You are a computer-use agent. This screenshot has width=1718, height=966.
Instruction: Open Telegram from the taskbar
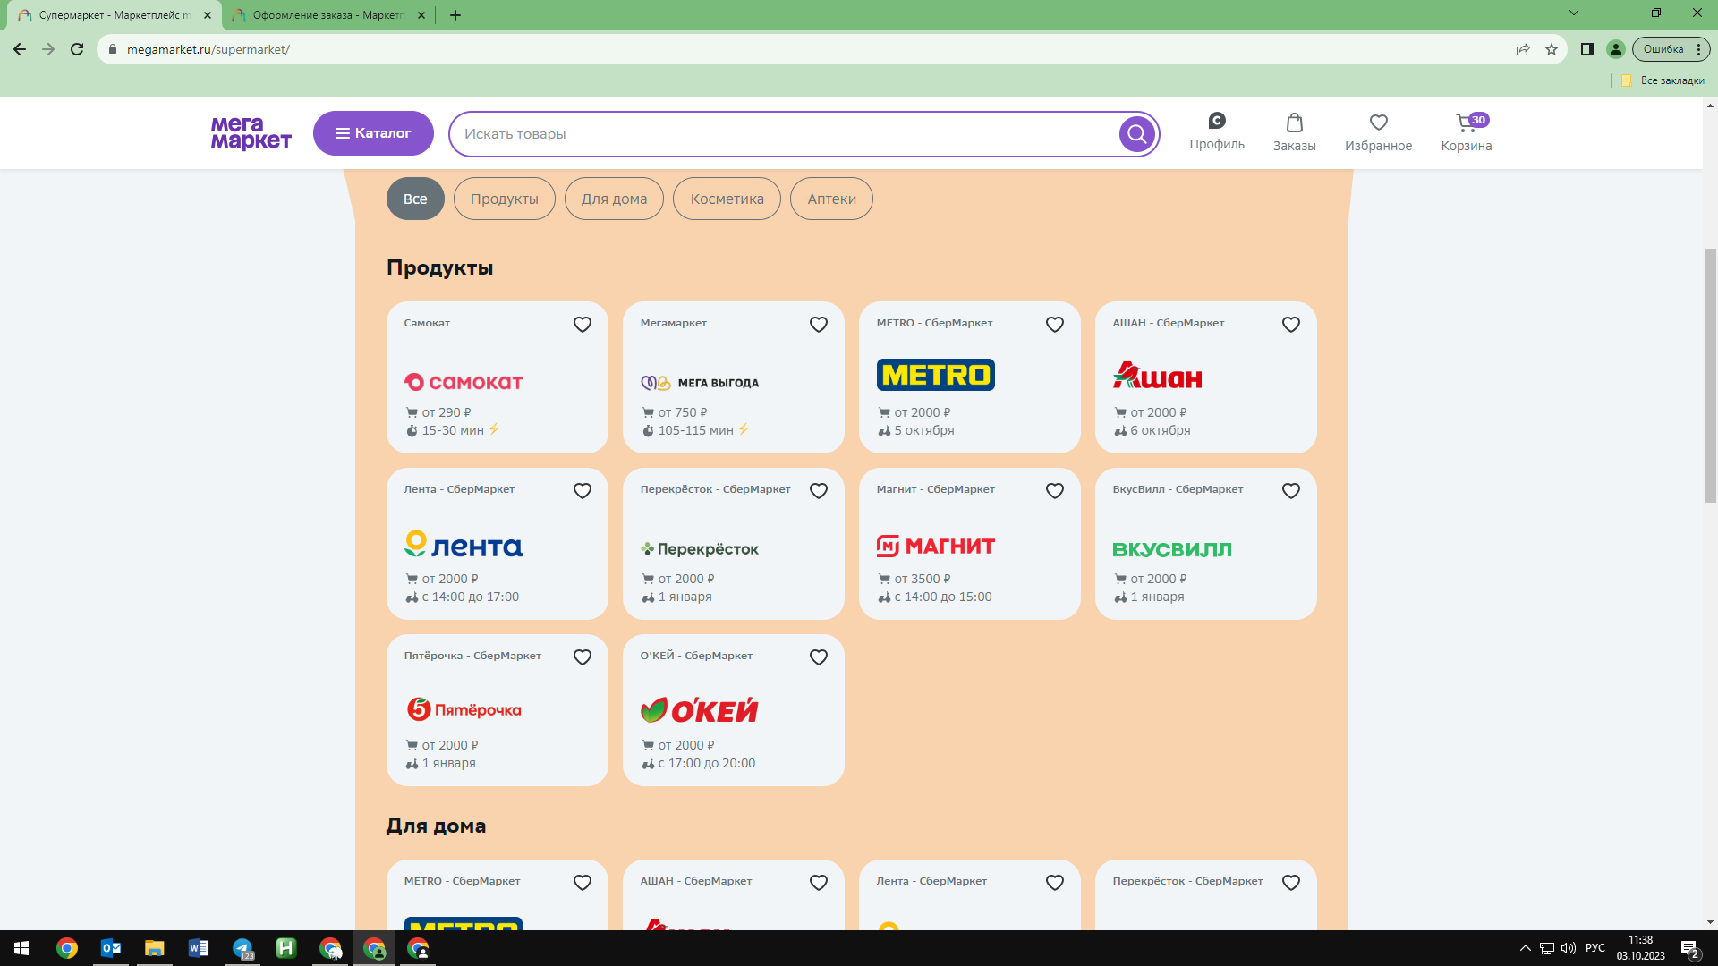242,948
